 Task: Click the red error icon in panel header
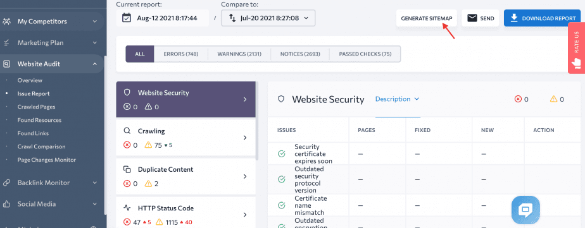[518, 99]
